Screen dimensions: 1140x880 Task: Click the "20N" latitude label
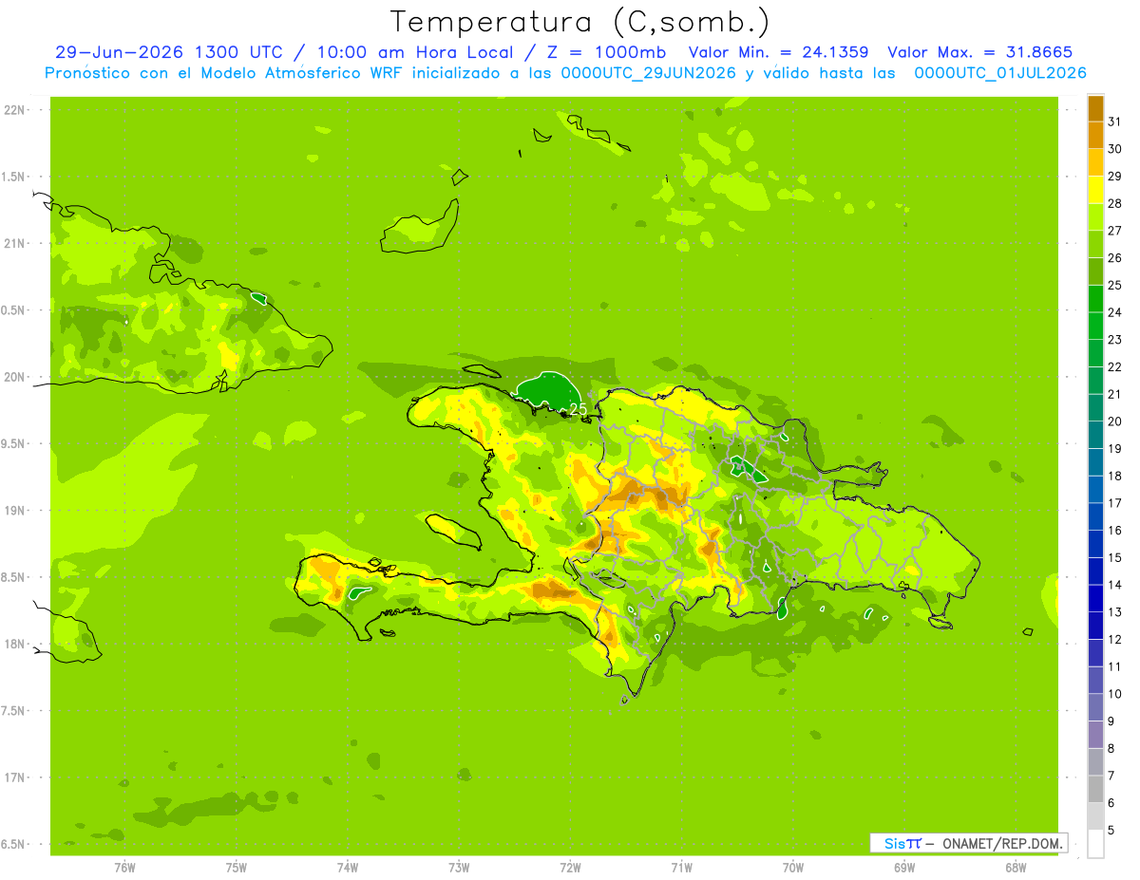[15, 377]
